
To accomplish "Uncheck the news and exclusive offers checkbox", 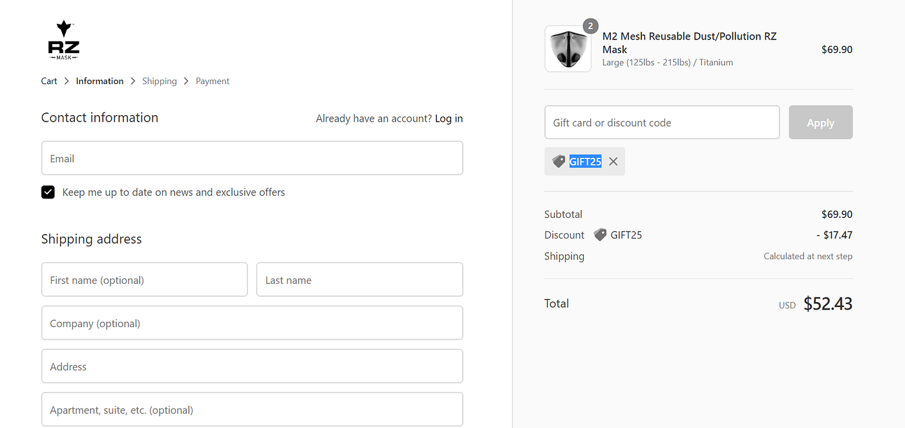I will click(48, 192).
